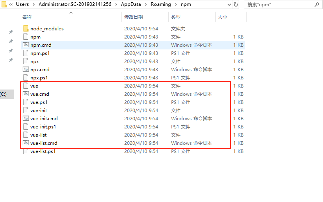Sort by 名称 column header
This screenshot has height=202, width=323.
coord(27,17)
